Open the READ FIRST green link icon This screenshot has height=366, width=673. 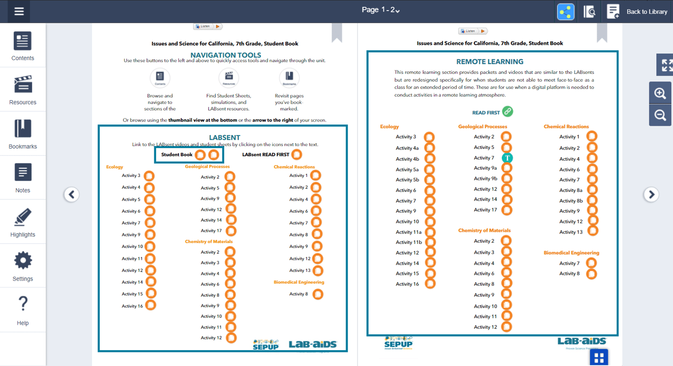click(508, 112)
